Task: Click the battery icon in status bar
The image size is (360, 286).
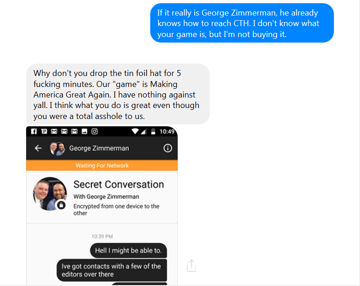Action: 153,131
